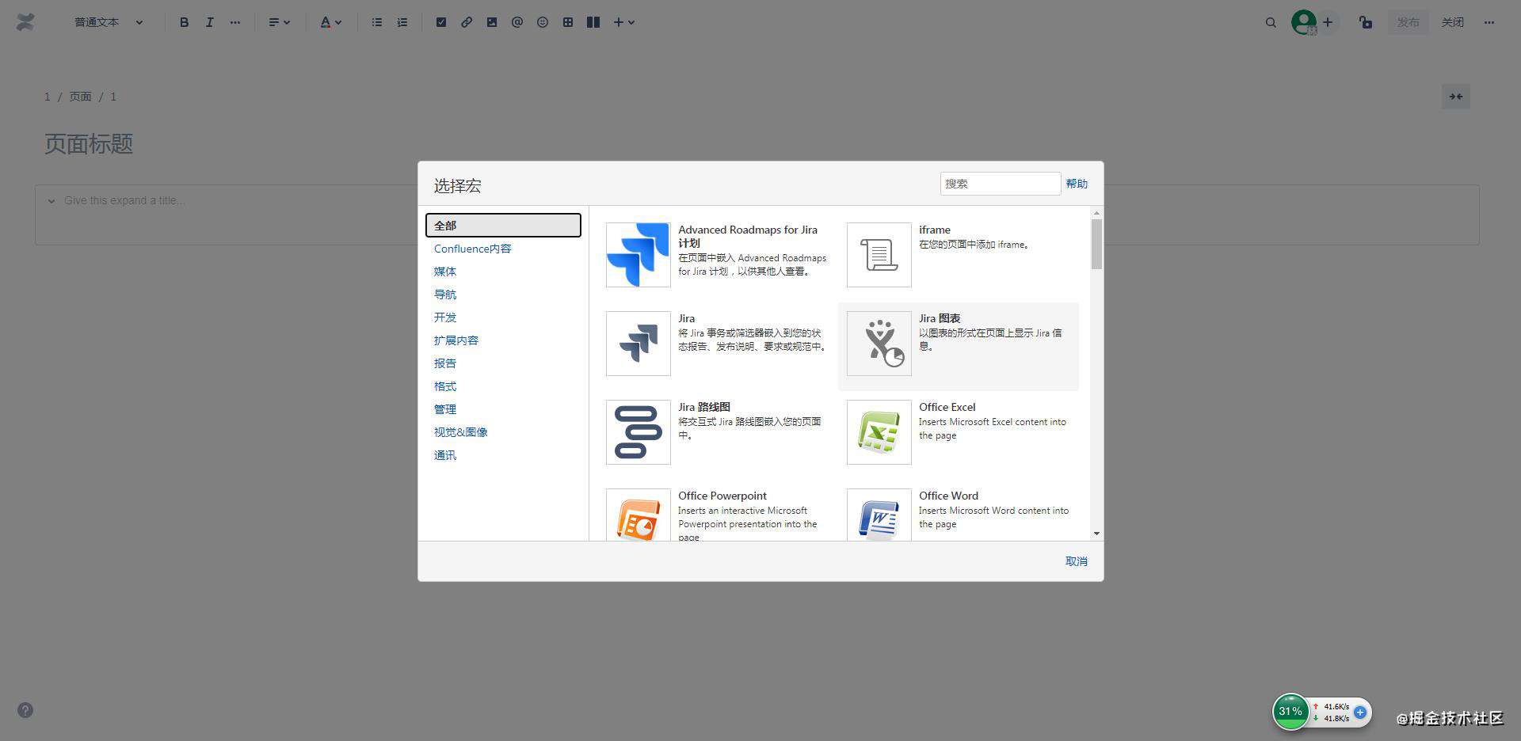Screen dimensions: 1521x741
Task: Click the user avatar in toolbar
Action: 1304,22
